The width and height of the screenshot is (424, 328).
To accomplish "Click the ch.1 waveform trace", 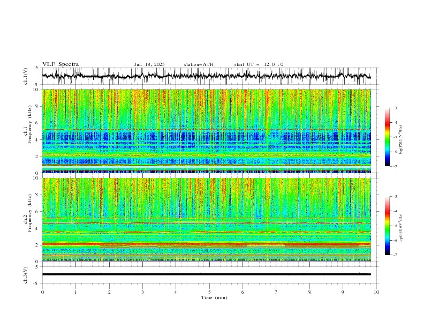I will [206, 76].
